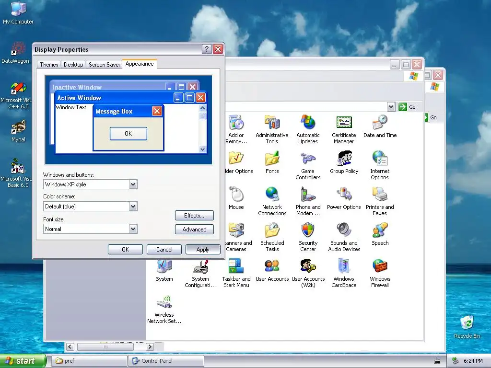Expand Windows and buttons style dropdown
491x368 pixels.
coord(133,184)
